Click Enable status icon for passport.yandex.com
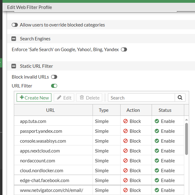The width and height of the screenshot is (195, 195). (x=157, y=131)
